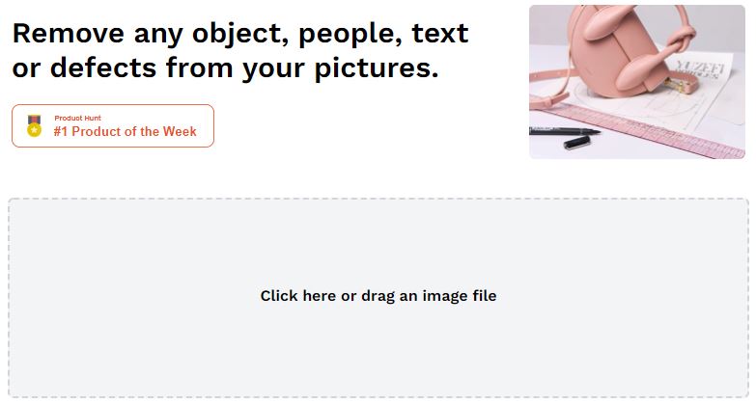756x404 pixels.
Task: Click the small Product Hunt label
Action: click(77, 118)
